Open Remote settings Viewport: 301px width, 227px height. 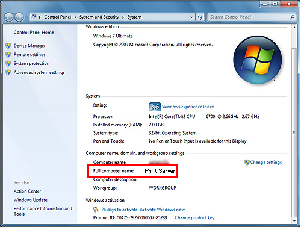pos(29,55)
